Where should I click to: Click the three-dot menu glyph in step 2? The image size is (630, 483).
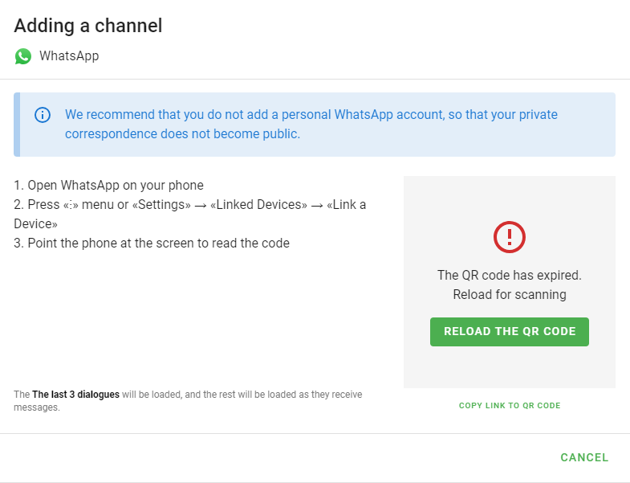(x=71, y=205)
